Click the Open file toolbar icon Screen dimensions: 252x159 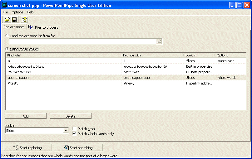point(7,20)
